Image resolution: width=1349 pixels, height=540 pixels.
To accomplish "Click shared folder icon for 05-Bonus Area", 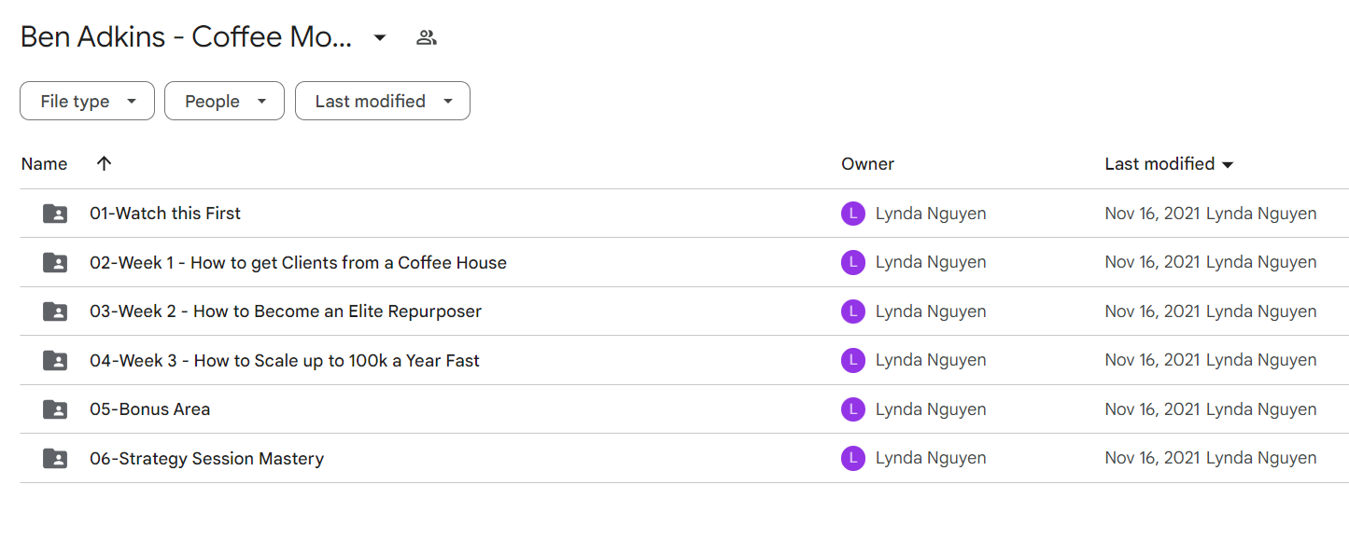I will tap(55, 409).
